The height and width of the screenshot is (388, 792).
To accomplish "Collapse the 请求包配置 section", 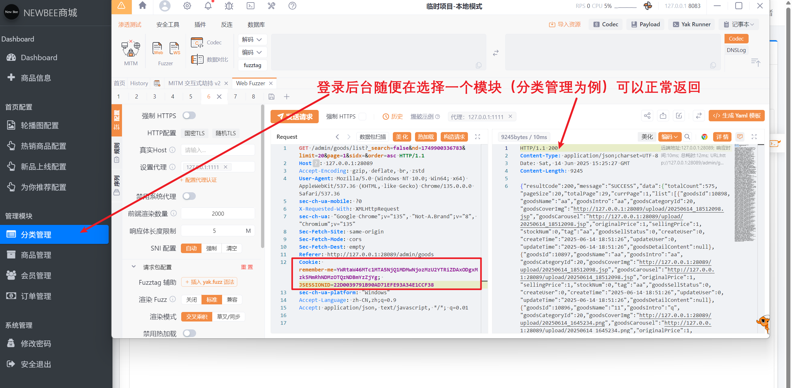I will pos(134,267).
